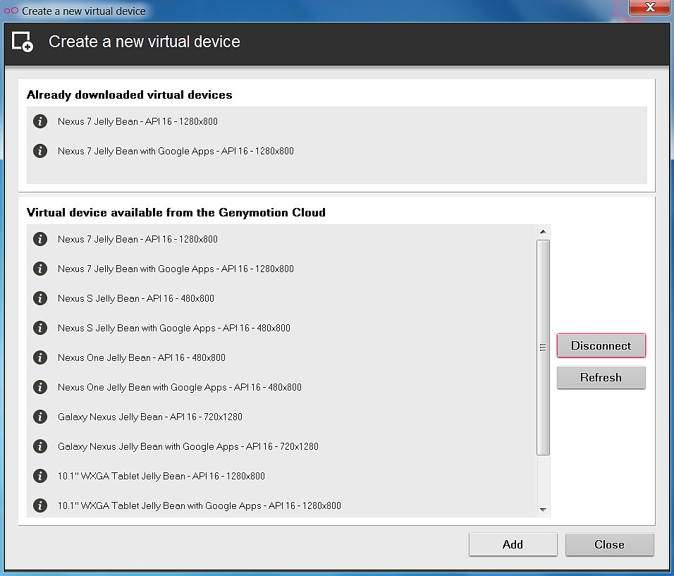
Task: Click info icon for downloaded Nexus 7 Jelly Bean
Action: pos(40,121)
